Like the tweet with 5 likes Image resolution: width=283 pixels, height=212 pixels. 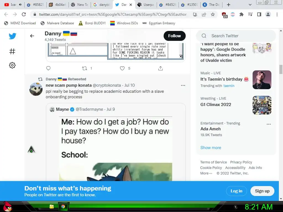122,68
